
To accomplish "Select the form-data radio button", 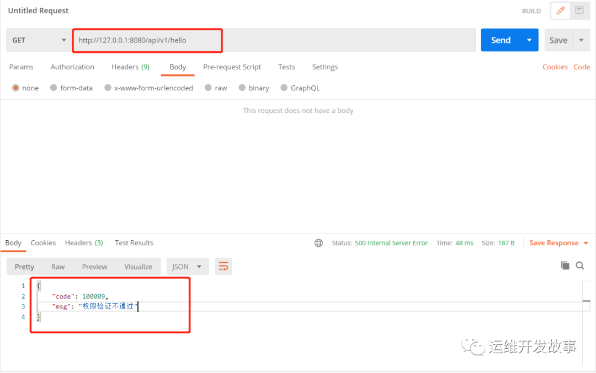I will point(54,88).
